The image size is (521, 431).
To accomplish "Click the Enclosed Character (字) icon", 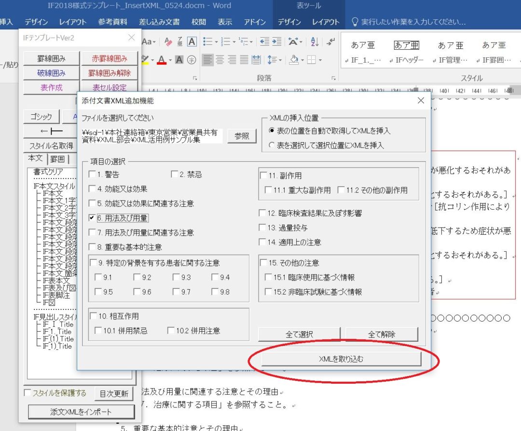I will [x=192, y=60].
